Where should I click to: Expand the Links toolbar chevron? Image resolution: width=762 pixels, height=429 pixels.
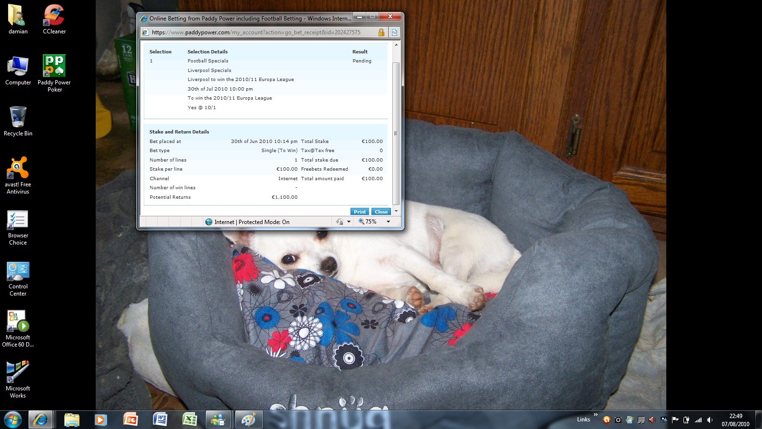(x=595, y=415)
